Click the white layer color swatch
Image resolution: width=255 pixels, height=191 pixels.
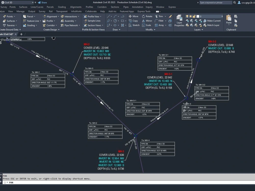(x=198, y=16)
